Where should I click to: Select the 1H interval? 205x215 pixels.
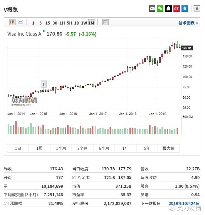pos(62,23)
